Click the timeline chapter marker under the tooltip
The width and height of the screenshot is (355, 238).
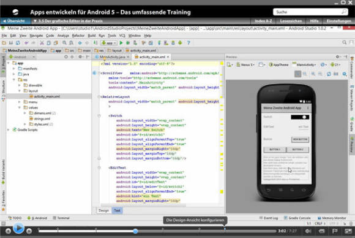(x=225, y=229)
